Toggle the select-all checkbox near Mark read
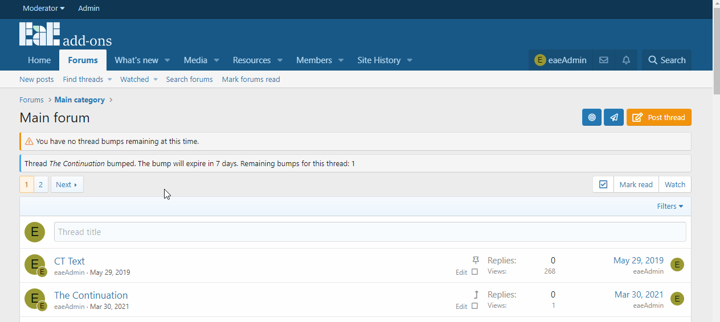This screenshot has width=720, height=322. click(x=603, y=184)
